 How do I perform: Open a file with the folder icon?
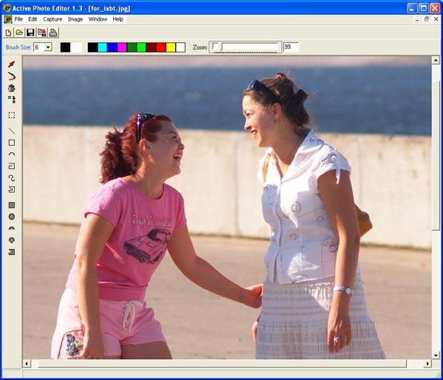click(x=19, y=33)
